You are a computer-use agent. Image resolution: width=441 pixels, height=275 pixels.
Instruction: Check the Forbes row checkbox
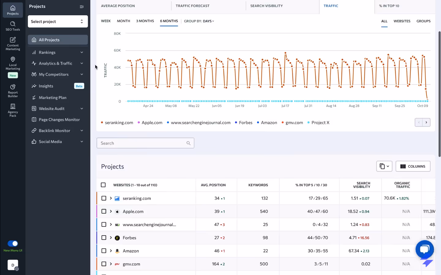point(104,238)
